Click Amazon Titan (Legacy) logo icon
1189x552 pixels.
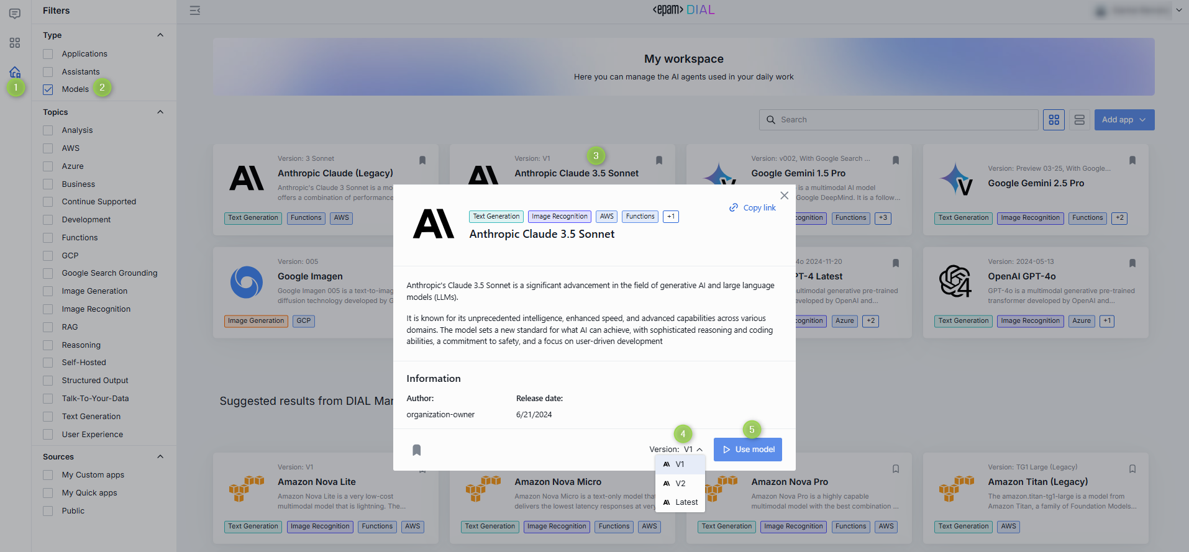pos(957,488)
